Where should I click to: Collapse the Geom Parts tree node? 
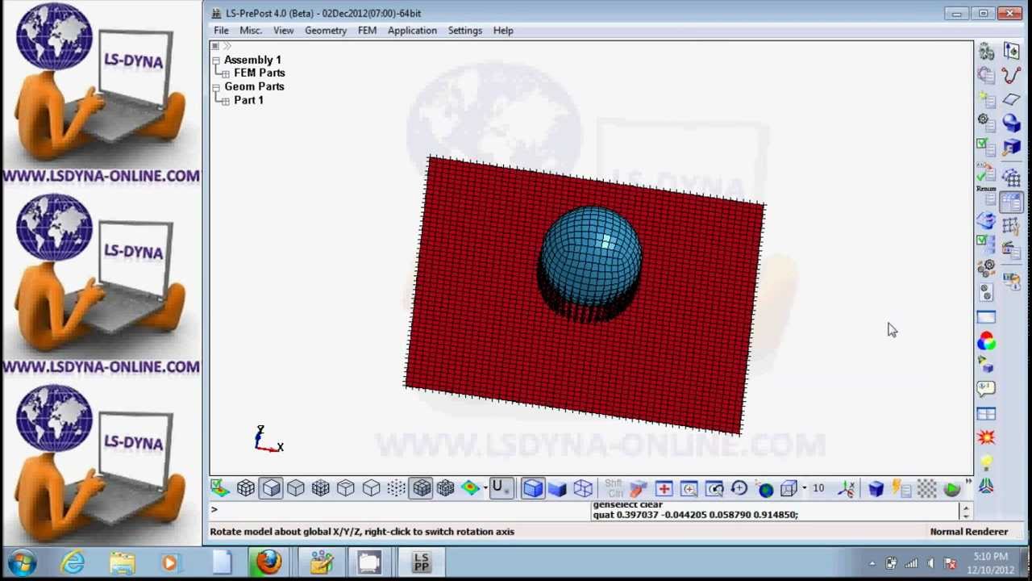(x=216, y=87)
